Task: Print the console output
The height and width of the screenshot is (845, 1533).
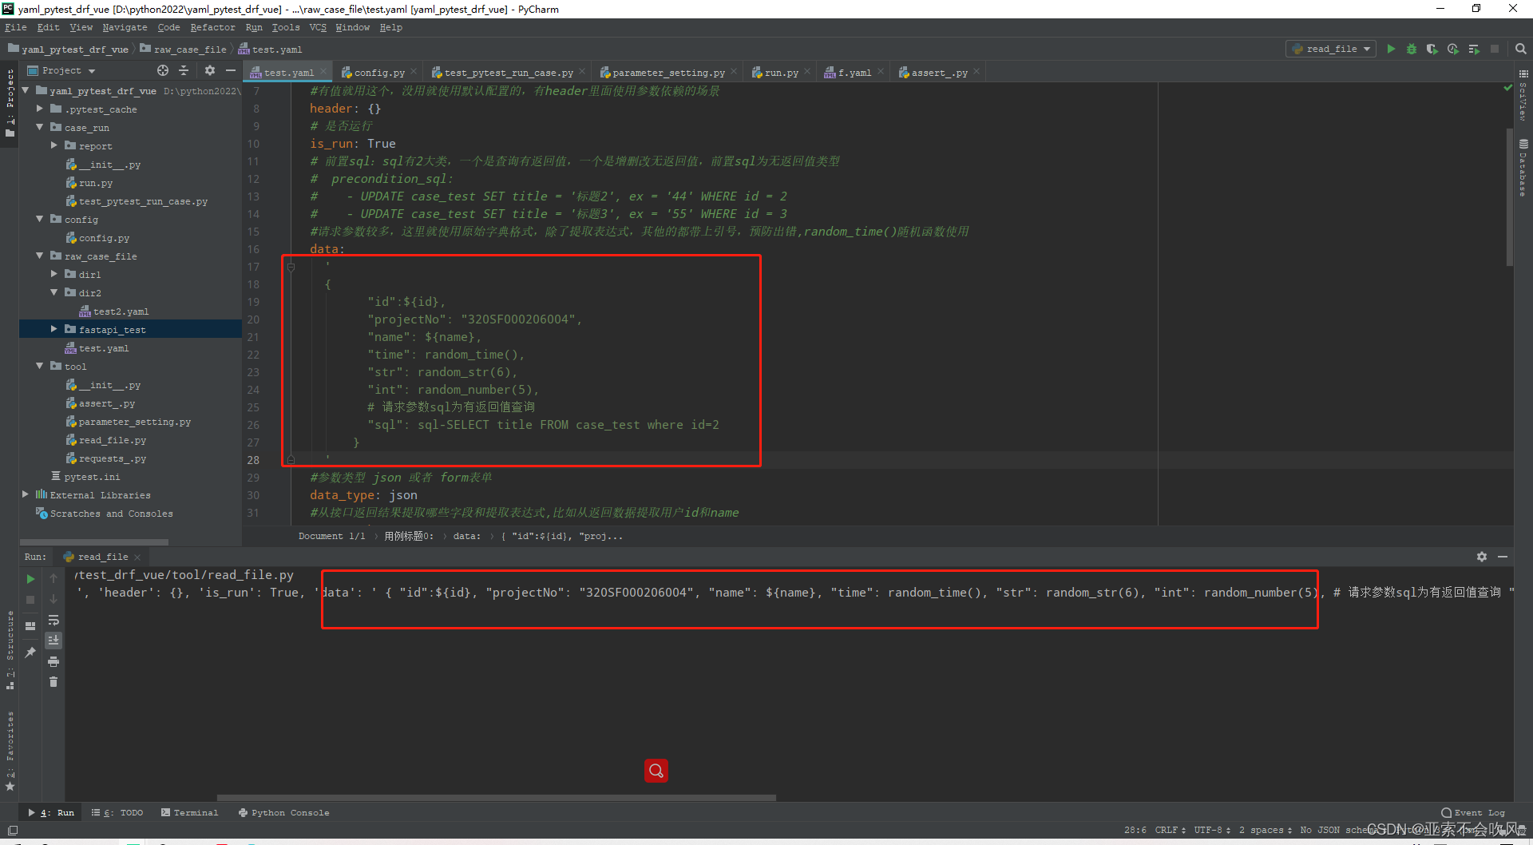Action: [53, 661]
